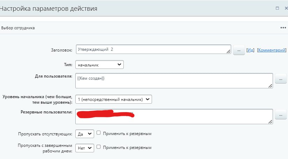The height and width of the screenshot is (159, 288).
Task: Click into the Заголовок text field
Action: pyautogui.click(x=150, y=49)
